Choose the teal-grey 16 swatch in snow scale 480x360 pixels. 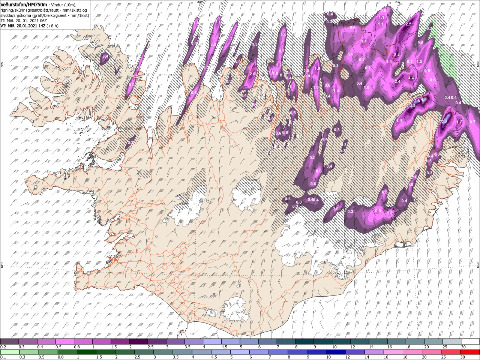(396, 341)
